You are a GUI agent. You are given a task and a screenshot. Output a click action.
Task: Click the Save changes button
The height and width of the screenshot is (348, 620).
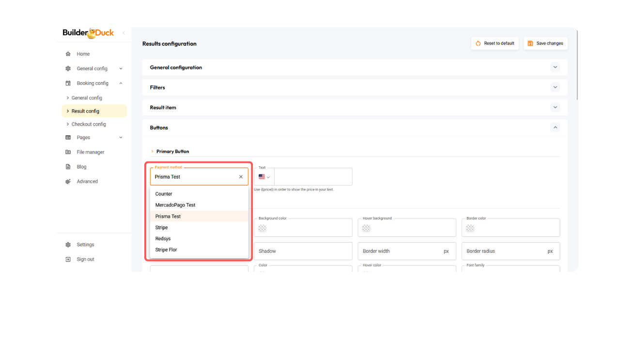click(545, 43)
